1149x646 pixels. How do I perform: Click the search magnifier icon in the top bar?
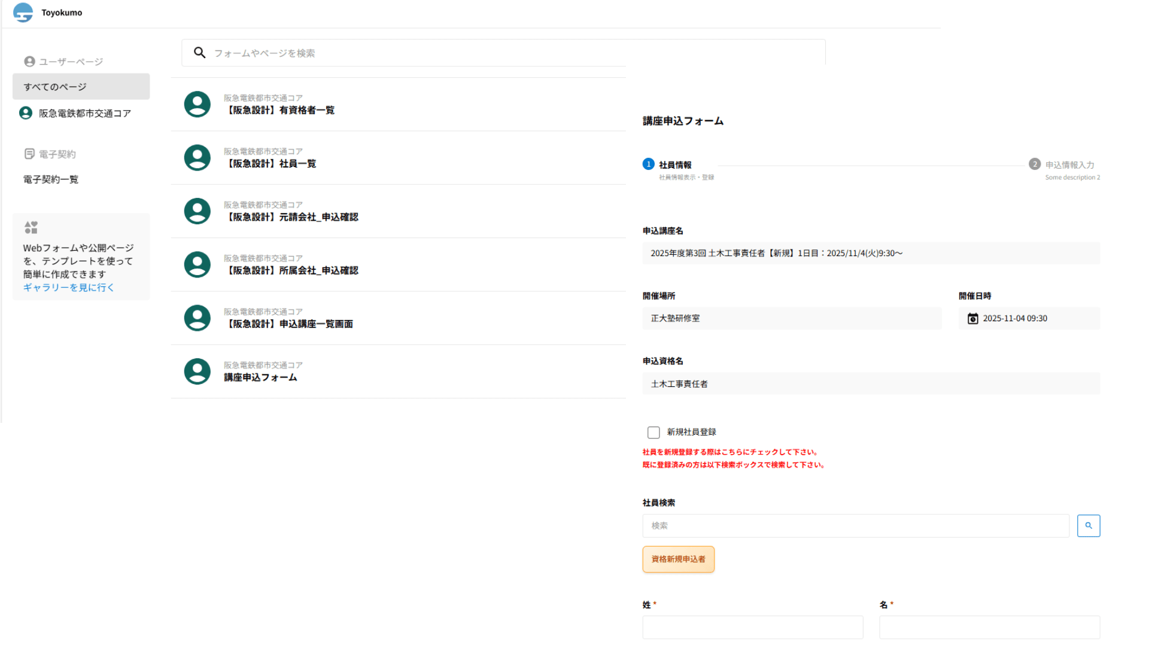[x=200, y=53]
